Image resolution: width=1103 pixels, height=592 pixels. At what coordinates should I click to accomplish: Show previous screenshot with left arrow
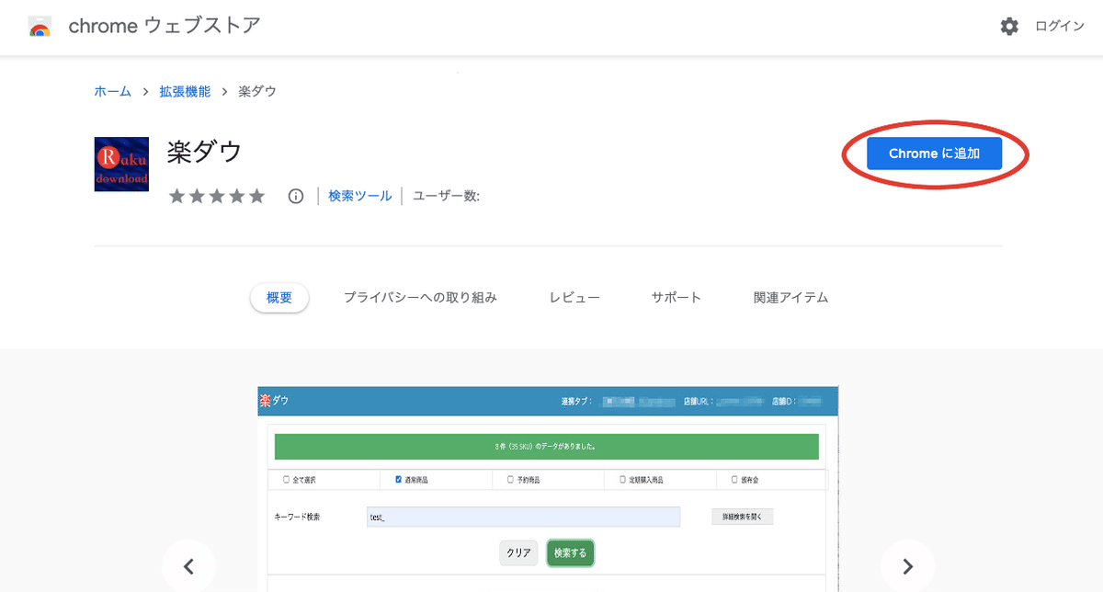(x=188, y=566)
